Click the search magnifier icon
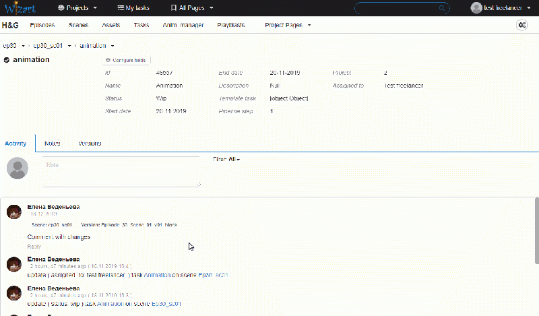Image resolution: width=539 pixels, height=316 pixels. point(443,8)
